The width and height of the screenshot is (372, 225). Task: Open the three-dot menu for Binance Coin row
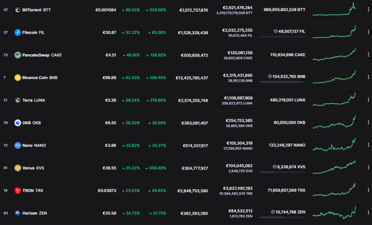[368, 77]
